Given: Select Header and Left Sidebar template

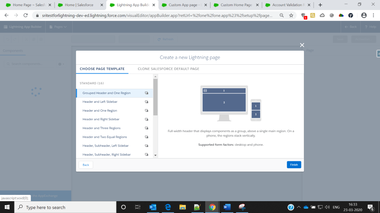Looking at the screenshot, I should pyautogui.click(x=100, y=102).
